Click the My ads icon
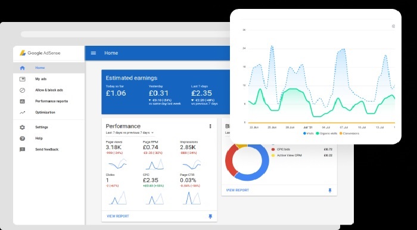 23,79
